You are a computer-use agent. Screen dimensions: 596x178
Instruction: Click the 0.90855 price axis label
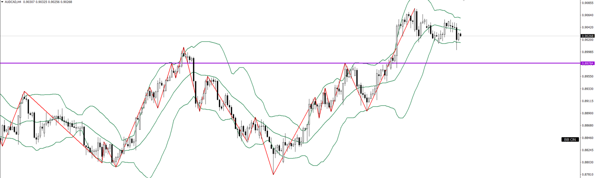587,3
